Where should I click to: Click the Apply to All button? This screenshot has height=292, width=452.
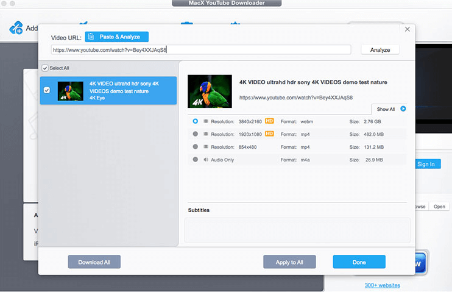click(289, 262)
